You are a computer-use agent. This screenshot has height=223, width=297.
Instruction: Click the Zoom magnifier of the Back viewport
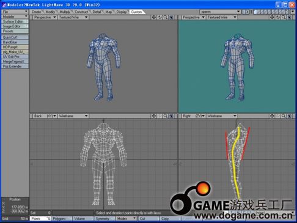pyautogui.click(x=166, y=116)
